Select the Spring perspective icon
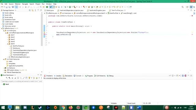This screenshot has height=110, width=196. [191, 7]
